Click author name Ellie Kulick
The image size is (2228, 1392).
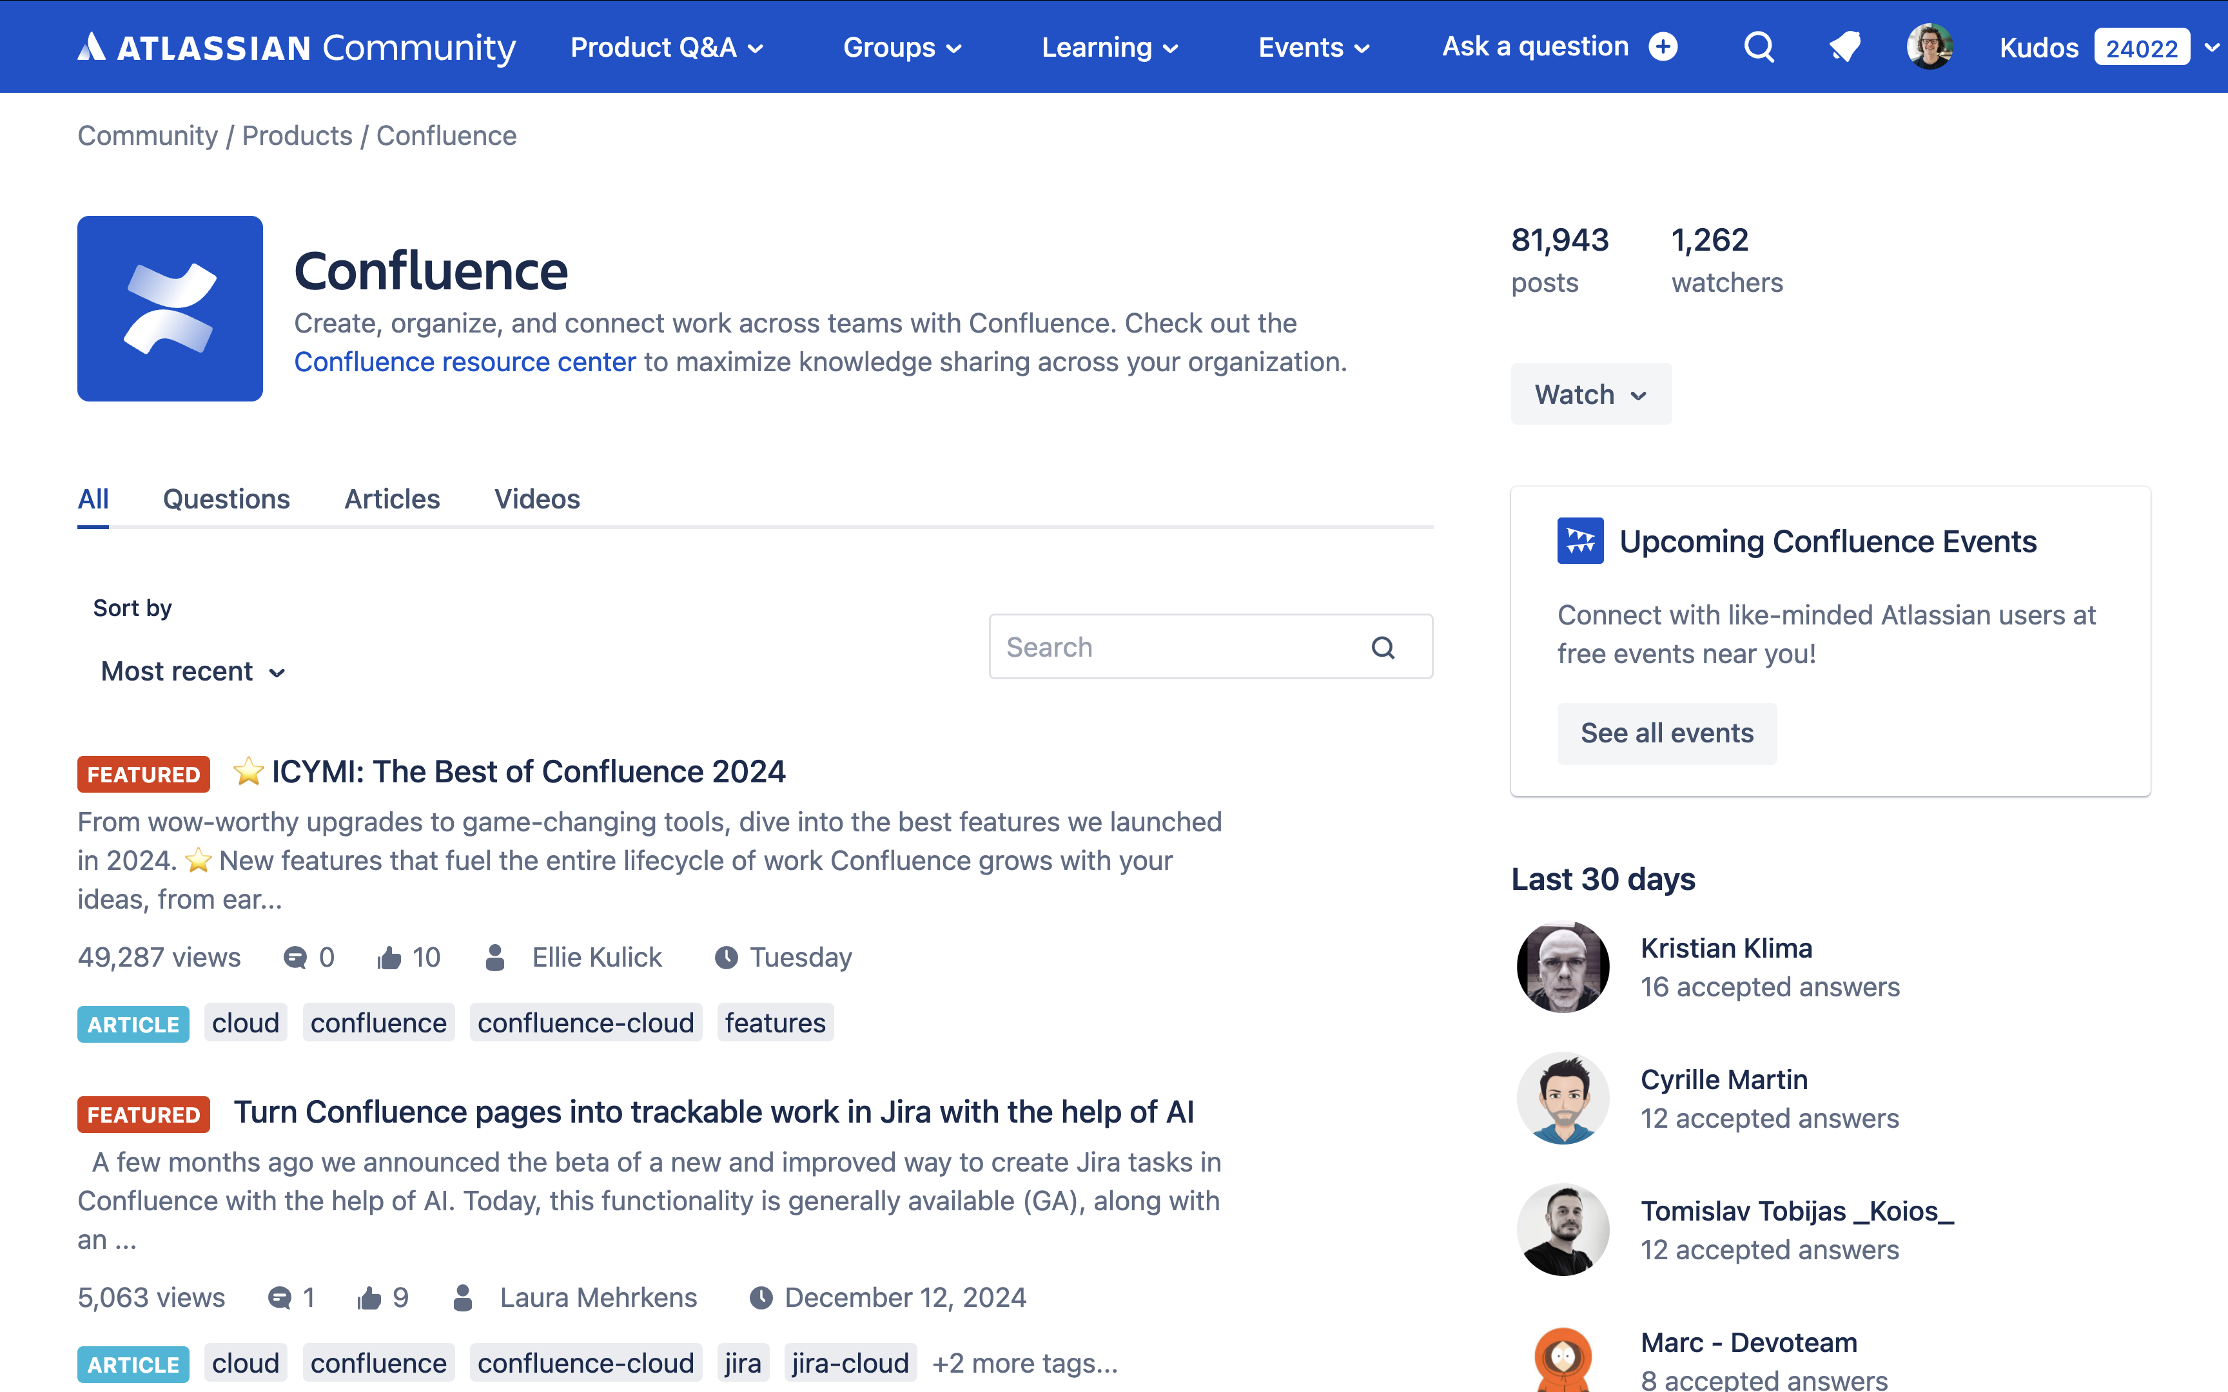[x=596, y=958]
